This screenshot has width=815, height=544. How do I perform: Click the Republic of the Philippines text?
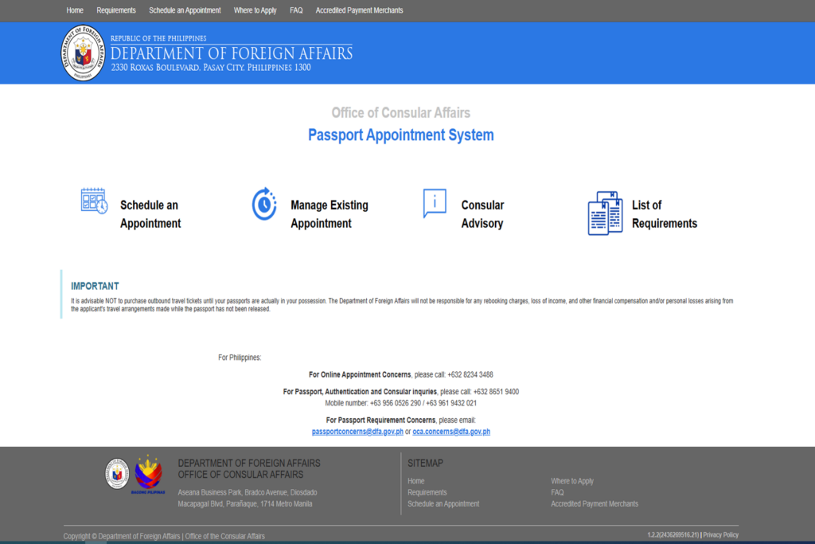(158, 38)
